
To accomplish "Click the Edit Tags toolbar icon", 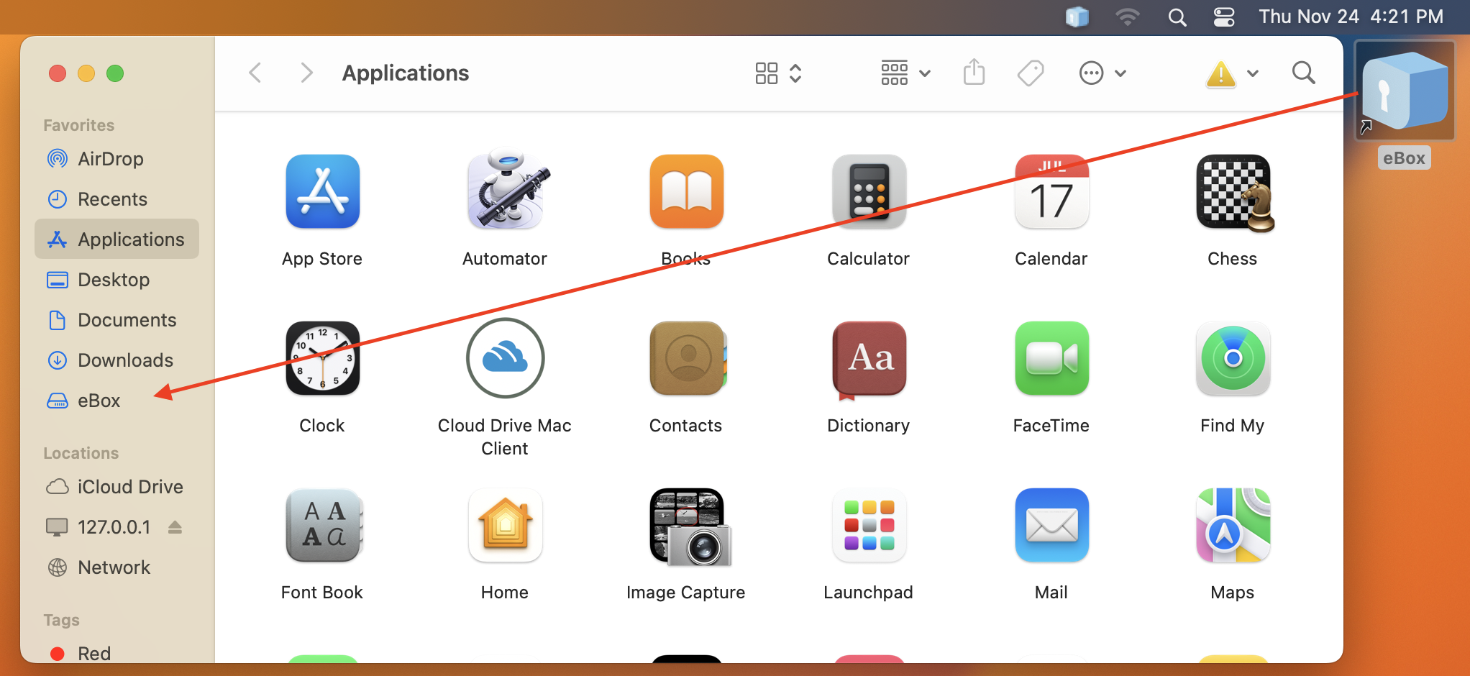I will [x=1031, y=73].
